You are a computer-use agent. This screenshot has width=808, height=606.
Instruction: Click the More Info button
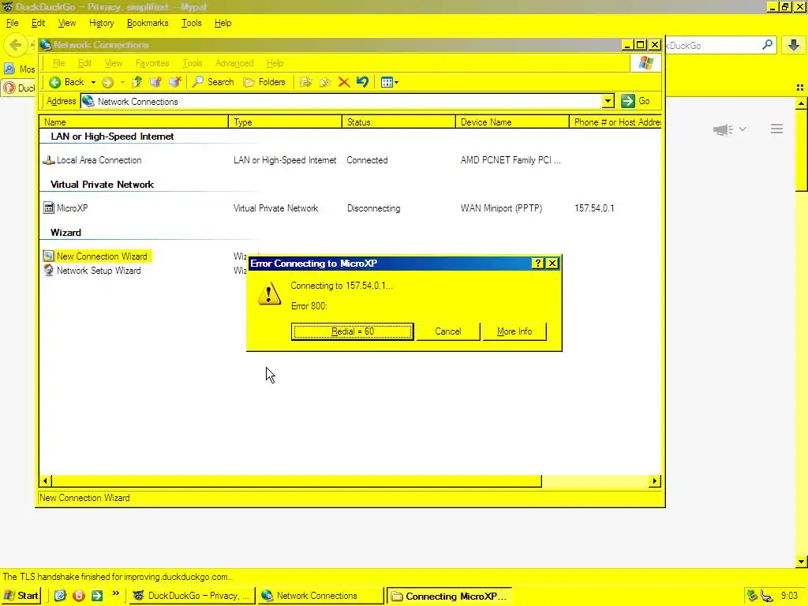click(x=514, y=331)
